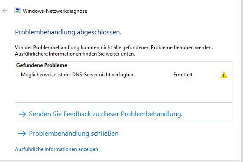Click the Gefundene Probleme list header
The height and width of the screenshot is (162, 243).
pyautogui.click(x=42, y=65)
